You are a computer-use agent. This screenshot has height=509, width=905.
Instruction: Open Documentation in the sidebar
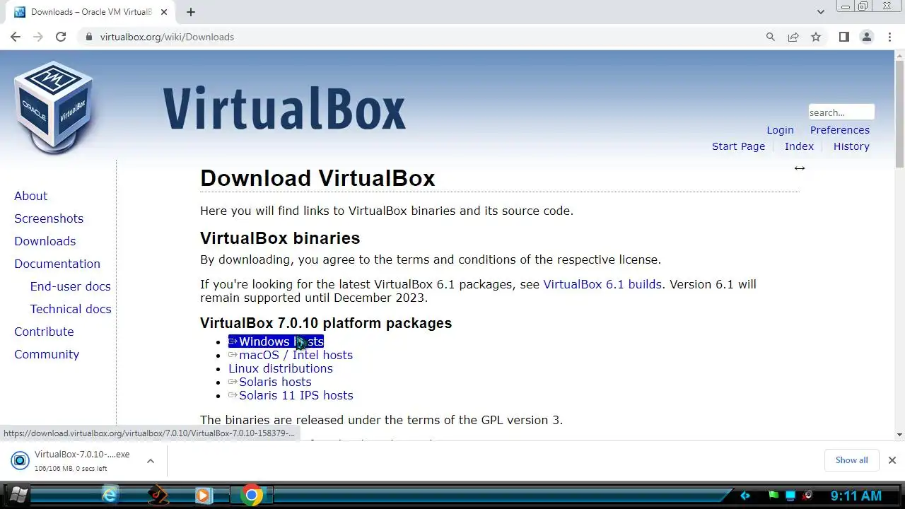pyautogui.click(x=57, y=264)
